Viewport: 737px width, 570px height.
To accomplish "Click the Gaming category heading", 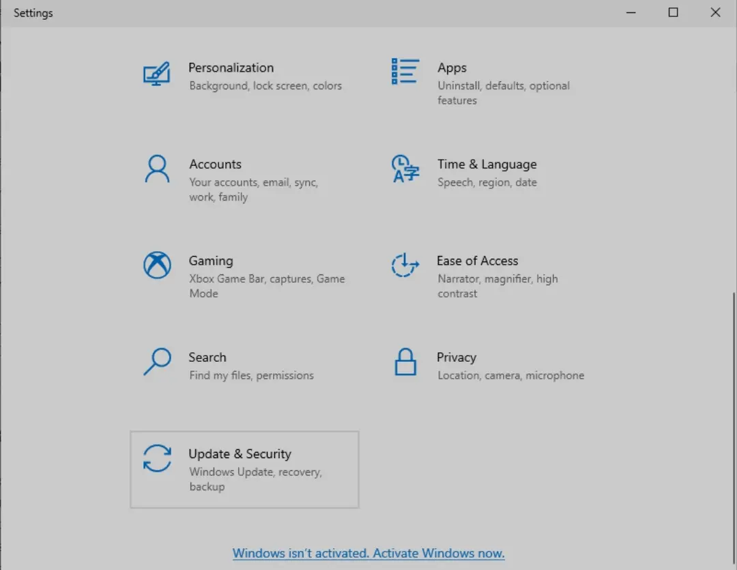I will 211,261.
